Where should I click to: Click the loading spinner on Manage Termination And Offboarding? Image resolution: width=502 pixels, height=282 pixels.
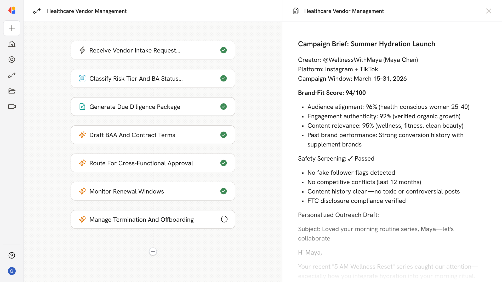[x=224, y=219]
